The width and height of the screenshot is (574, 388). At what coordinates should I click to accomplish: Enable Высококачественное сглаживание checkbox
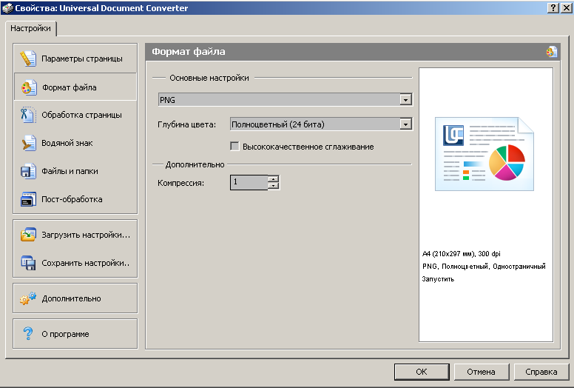click(234, 146)
